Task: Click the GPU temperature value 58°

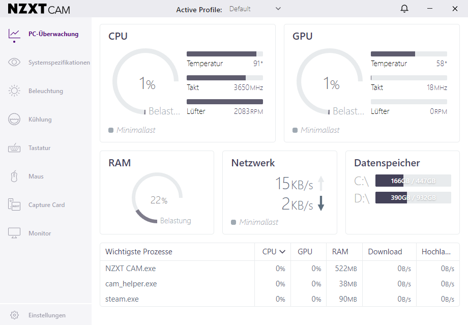Action: 442,63
